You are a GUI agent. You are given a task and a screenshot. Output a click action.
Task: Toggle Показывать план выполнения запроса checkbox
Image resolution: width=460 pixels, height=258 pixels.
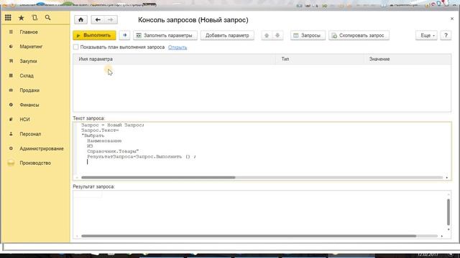pyautogui.click(x=76, y=47)
